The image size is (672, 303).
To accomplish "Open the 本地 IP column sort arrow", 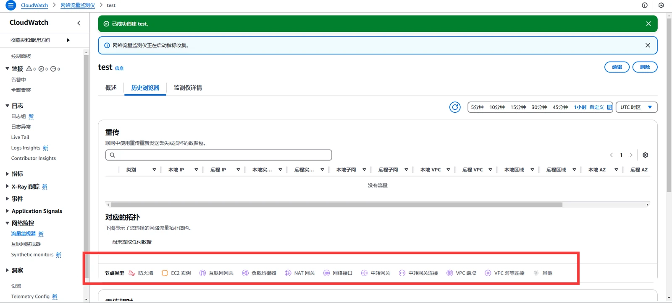I will (x=196, y=170).
